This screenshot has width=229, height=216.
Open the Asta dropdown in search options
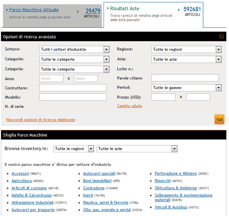[186, 59]
